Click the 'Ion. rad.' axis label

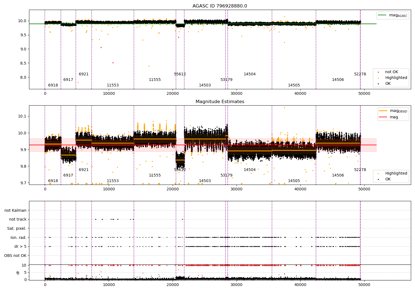tap(19, 238)
